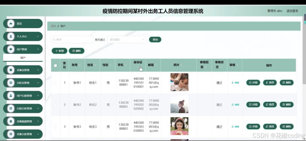Toggle the select-all checkbox in table header
Screen dimensions: 306x141
pos(56,65)
